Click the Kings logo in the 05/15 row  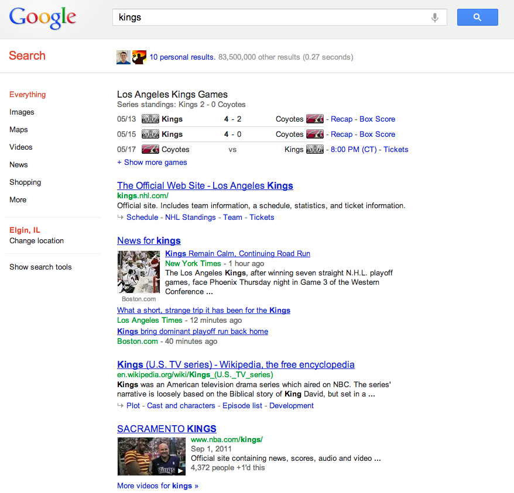point(150,134)
